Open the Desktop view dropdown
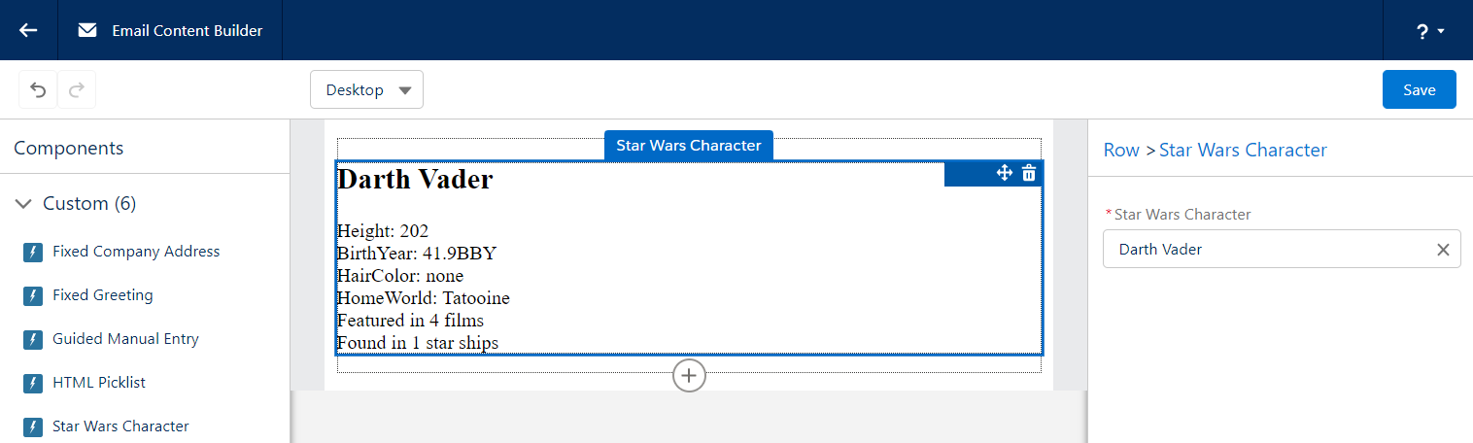Screen dimensions: 1473x443 [x=366, y=89]
